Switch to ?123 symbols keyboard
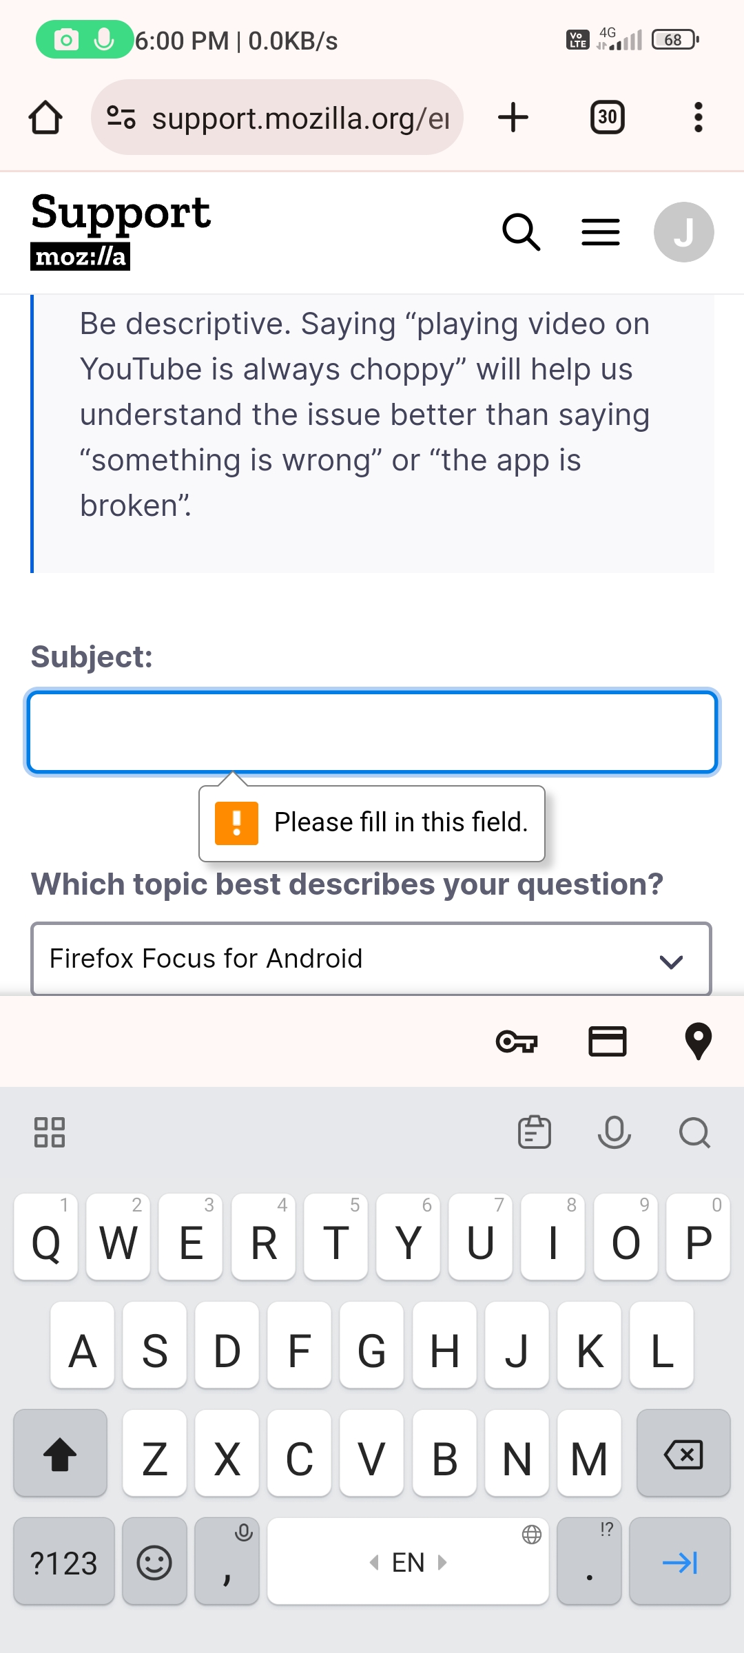 click(x=64, y=1561)
